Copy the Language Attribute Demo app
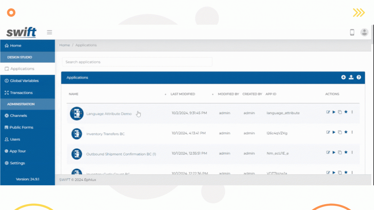 (340, 112)
